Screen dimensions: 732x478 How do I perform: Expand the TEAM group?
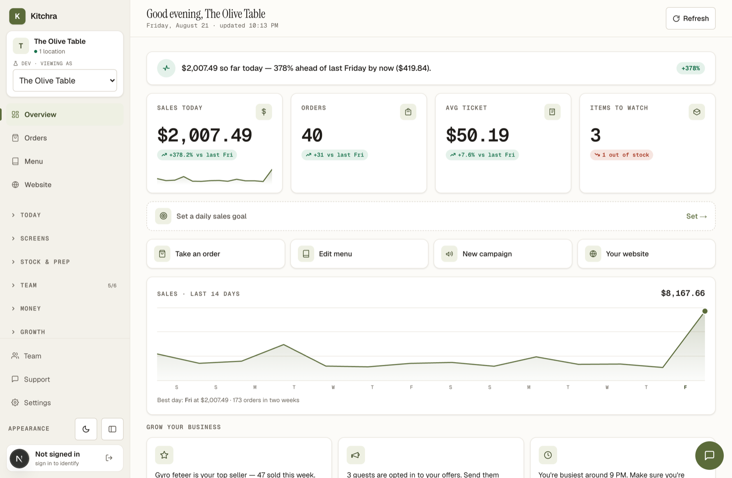click(x=65, y=285)
